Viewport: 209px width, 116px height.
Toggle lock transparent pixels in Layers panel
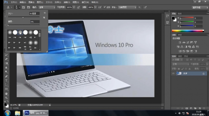click(179, 69)
